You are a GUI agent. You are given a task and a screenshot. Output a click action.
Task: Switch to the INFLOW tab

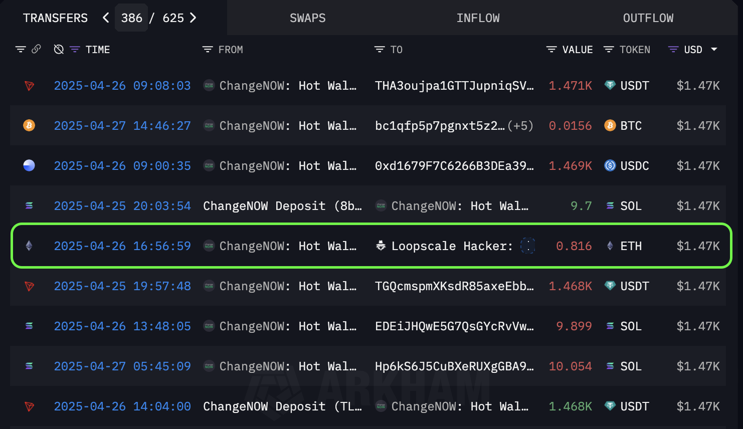click(478, 18)
